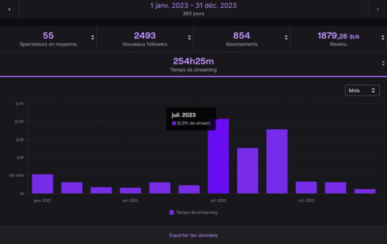Click the 55 average viewers value
The image size is (387, 244).
[48, 36]
